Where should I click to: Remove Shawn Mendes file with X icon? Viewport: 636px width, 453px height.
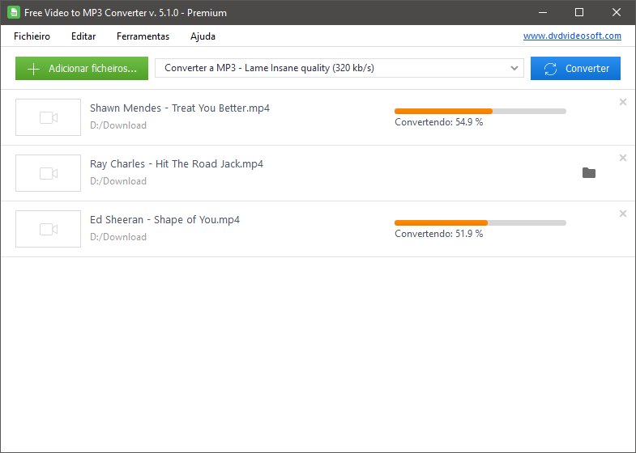pyautogui.click(x=622, y=102)
